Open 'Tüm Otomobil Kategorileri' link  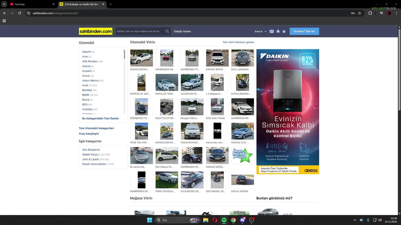click(x=96, y=128)
